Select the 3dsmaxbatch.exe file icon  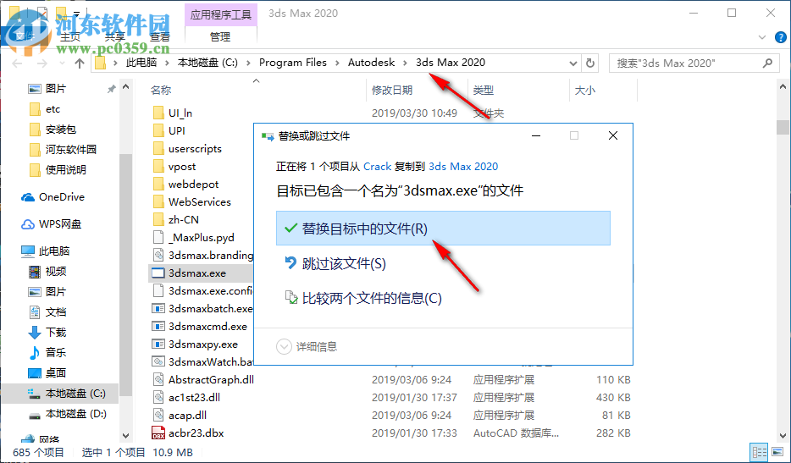click(158, 308)
